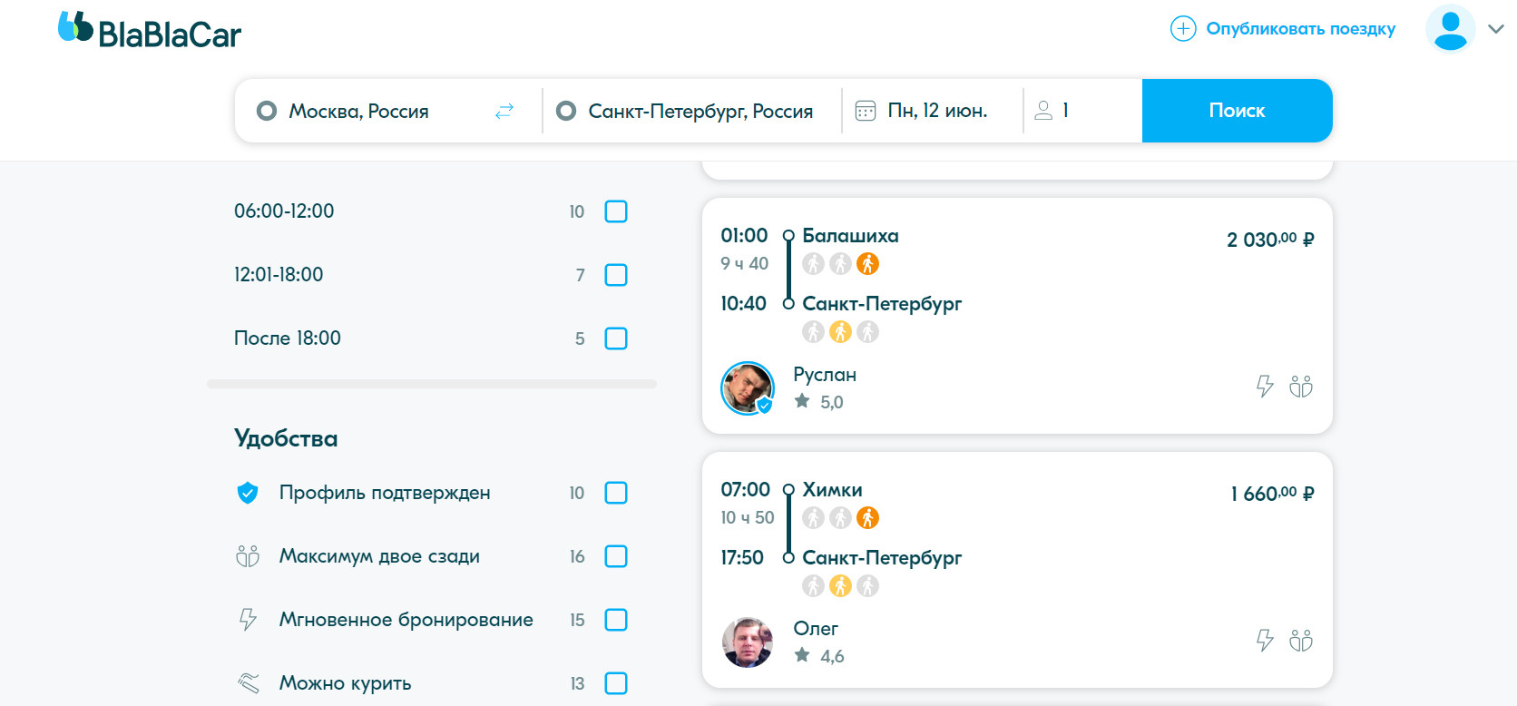Image resolution: width=1517 pixels, height=706 pixels.
Task: Select driver name Руслан
Action: [825, 375]
